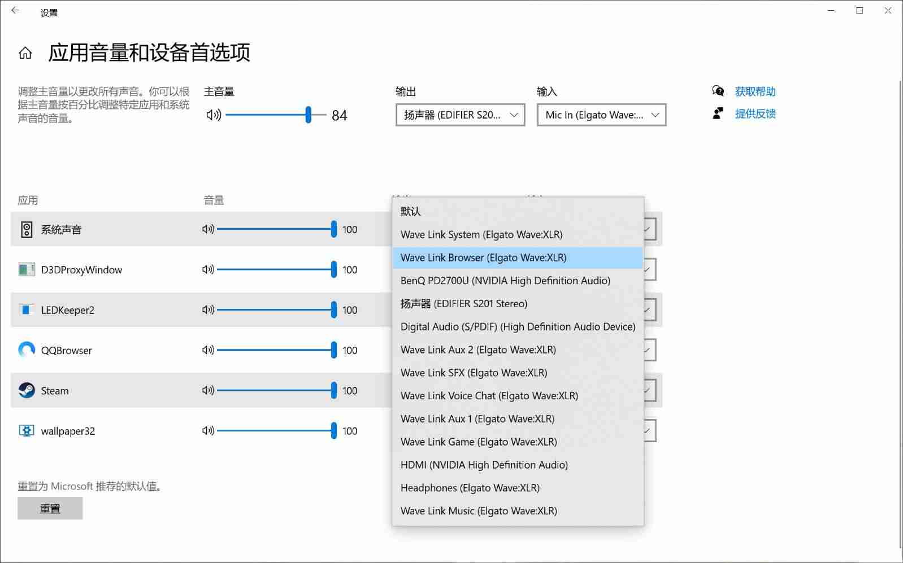This screenshot has height=563, width=903.
Task: Click the 系统声音 app icon
Action: 27,229
